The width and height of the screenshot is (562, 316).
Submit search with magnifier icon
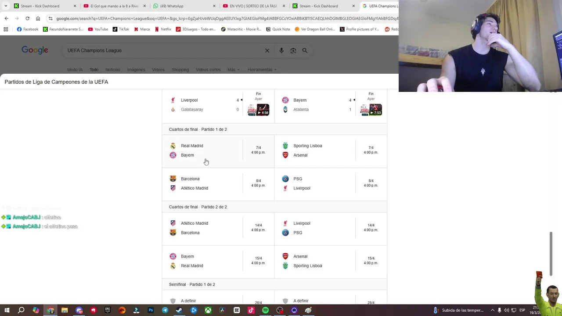coord(305,50)
